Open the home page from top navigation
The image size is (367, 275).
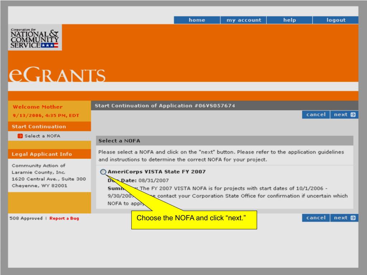197,20
